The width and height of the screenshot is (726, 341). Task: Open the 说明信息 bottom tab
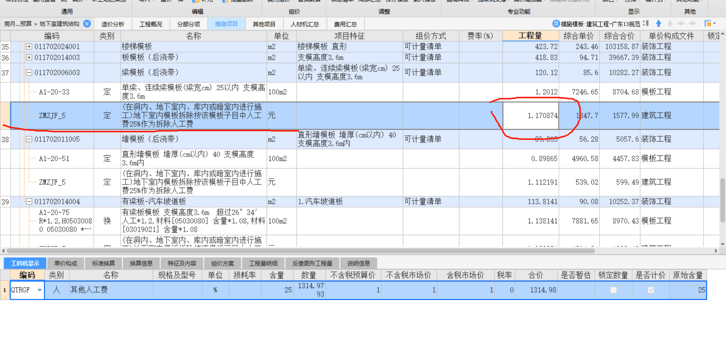358,263
